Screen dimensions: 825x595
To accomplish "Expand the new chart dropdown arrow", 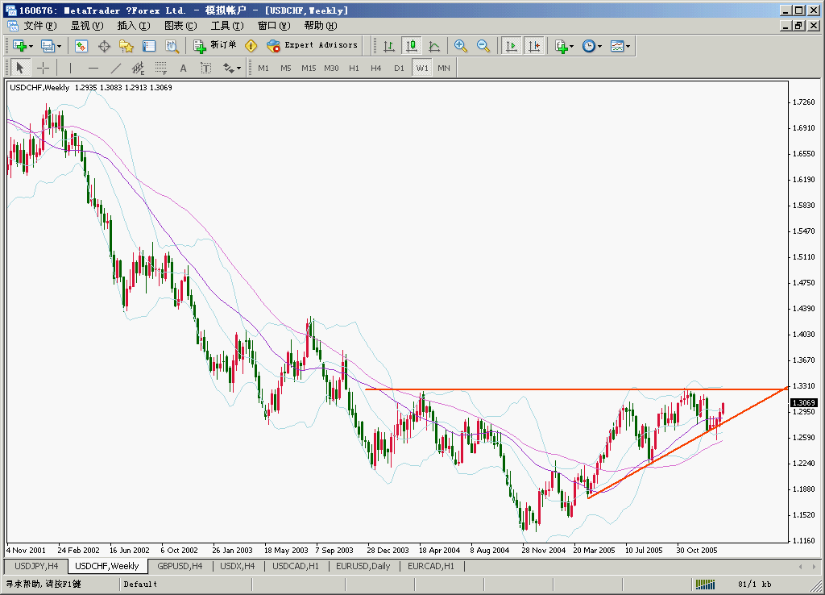I will pos(31,46).
